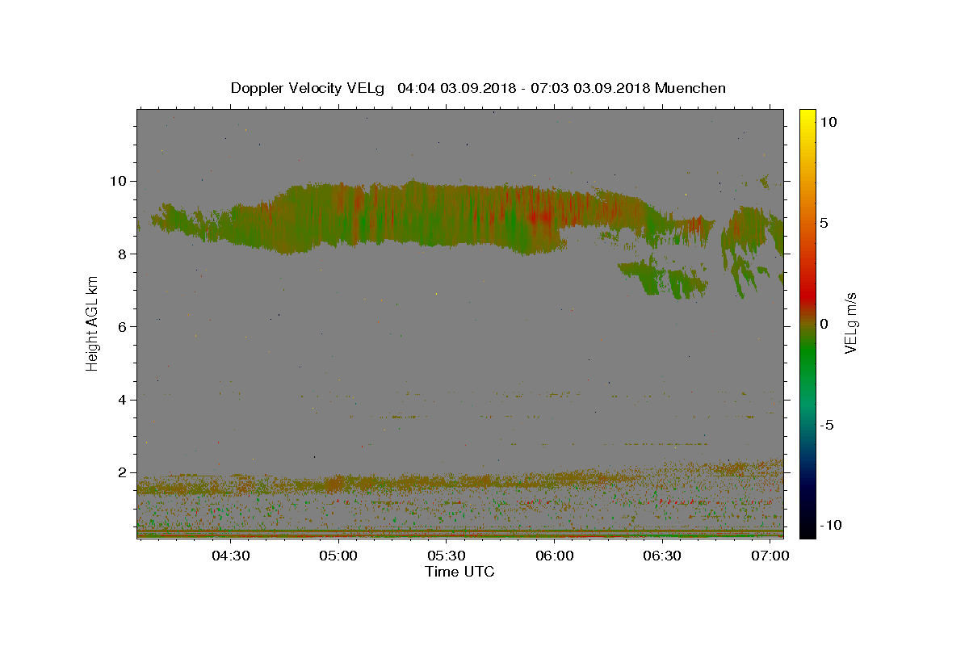Screen dimensions: 969x646
Task: Click the height tick label 10
Action: 120,181
